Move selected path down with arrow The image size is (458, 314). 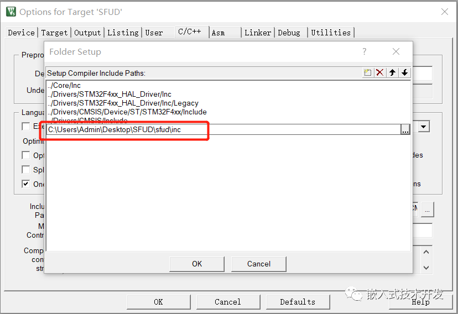click(x=404, y=72)
